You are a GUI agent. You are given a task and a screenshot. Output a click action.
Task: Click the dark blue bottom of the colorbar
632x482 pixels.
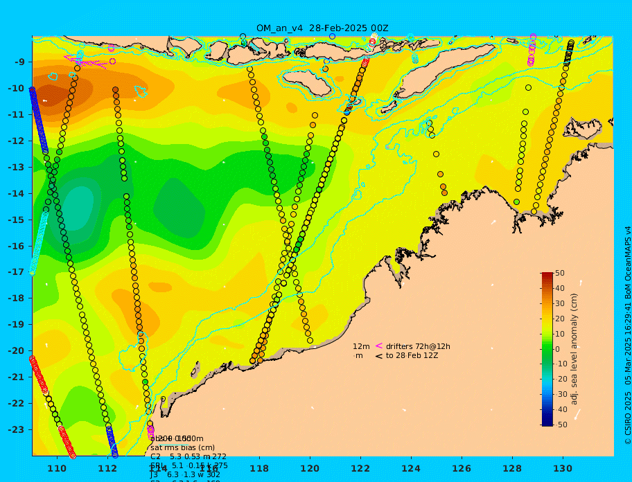coord(547,422)
